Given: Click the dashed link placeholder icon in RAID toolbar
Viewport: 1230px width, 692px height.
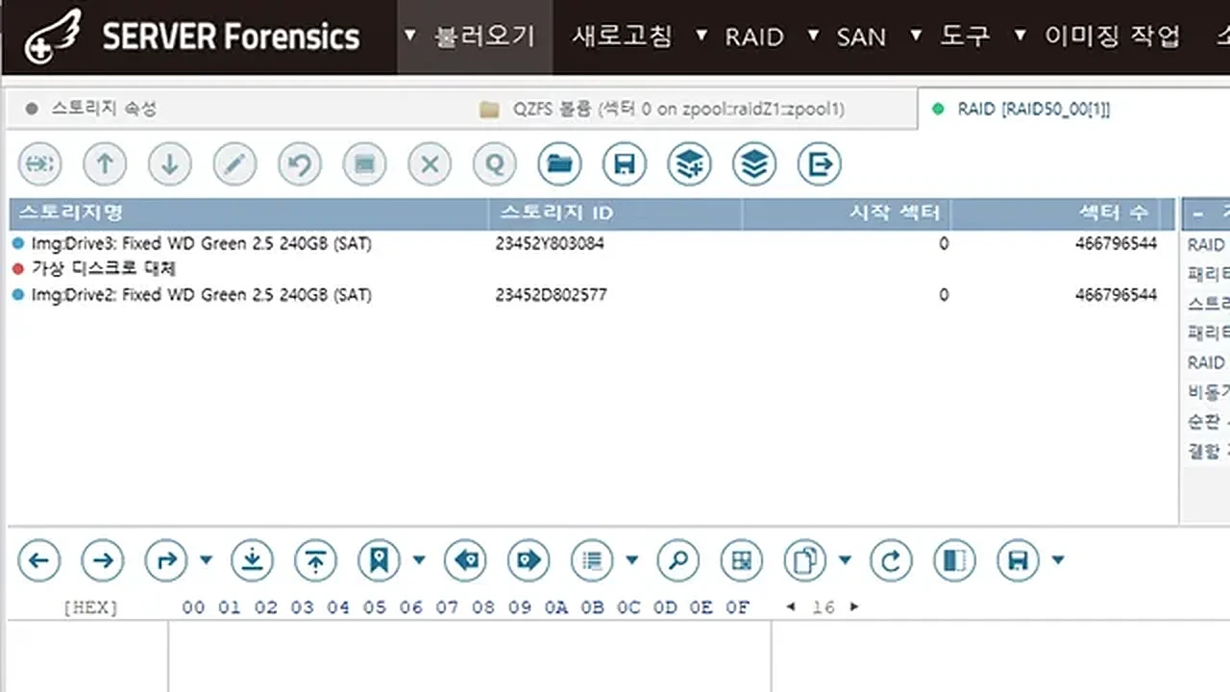Looking at the screenshot, I should point(39,164).
